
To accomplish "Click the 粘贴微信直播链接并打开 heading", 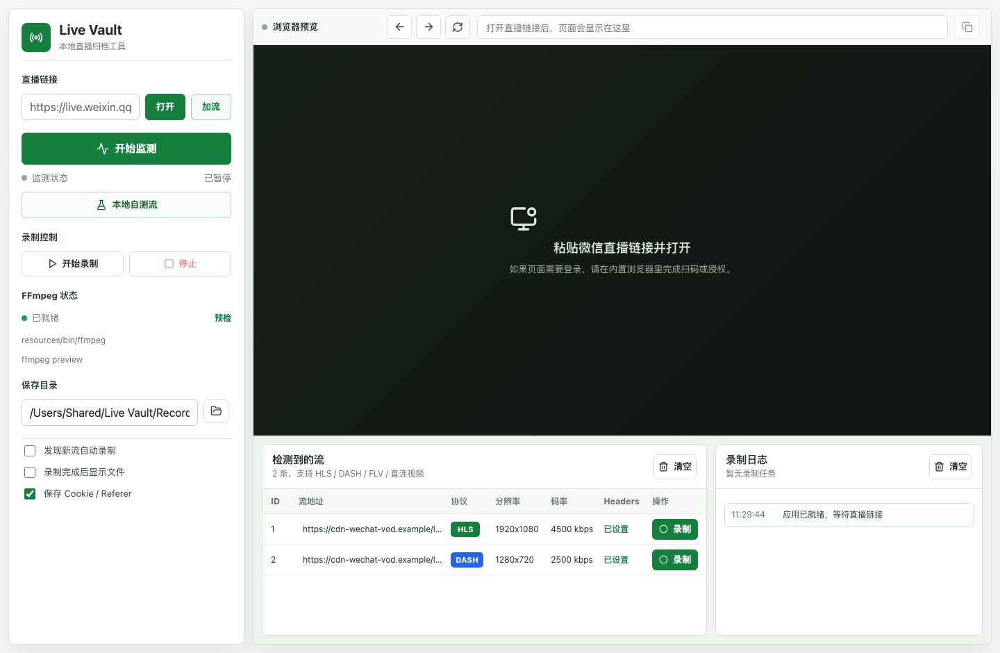I will tap(622, 248).
